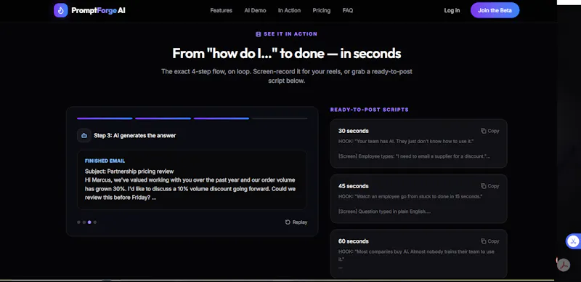Click the 'From how do I... to done' headline
The width and height of the screenshot is (581, 282).
click(x=287, y=54)
